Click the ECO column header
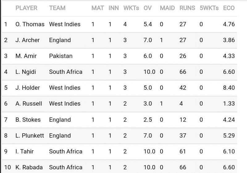Viewport: 247px width, 173px height. [229, 8]
